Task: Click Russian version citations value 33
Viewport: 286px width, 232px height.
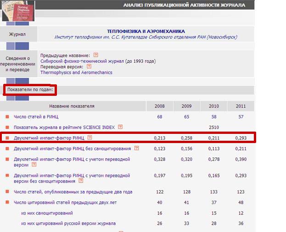Action: point(186,223)
